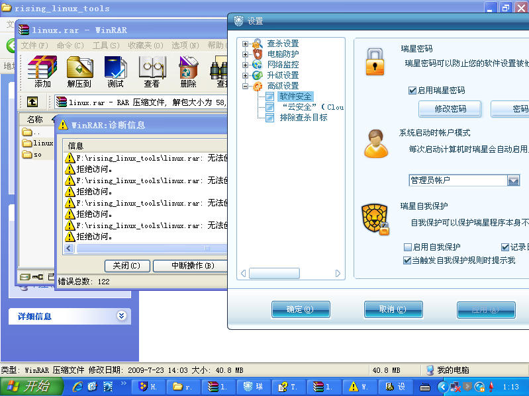Image resolution: width=529 pixels, height=396 pixels.
Task: Open the 'r.' folder taskbar button
Action: [x=183, y=387]
